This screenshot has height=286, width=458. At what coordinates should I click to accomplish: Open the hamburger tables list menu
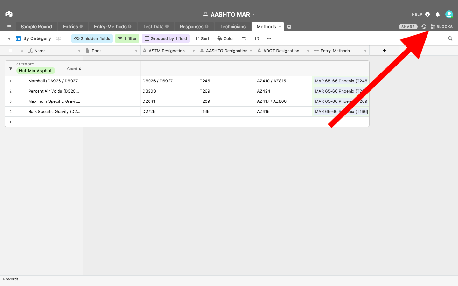pos(9,27)
